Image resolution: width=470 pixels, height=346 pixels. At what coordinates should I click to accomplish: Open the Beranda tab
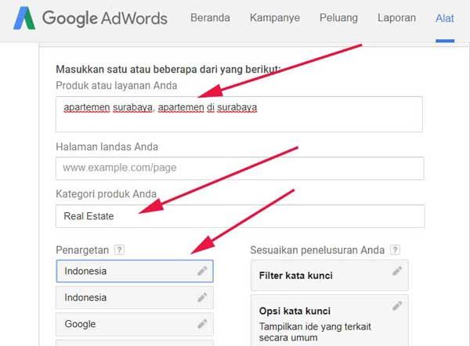pos(210,18)
